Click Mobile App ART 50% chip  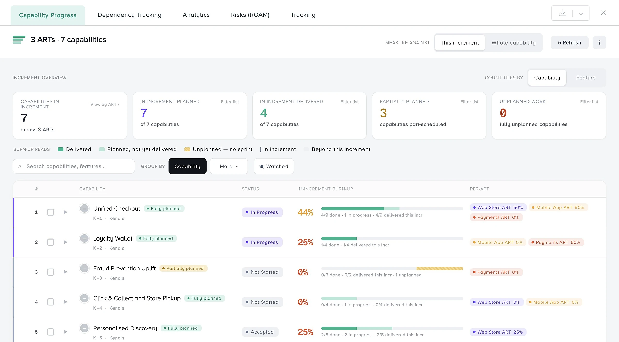[x=558, y=207]
